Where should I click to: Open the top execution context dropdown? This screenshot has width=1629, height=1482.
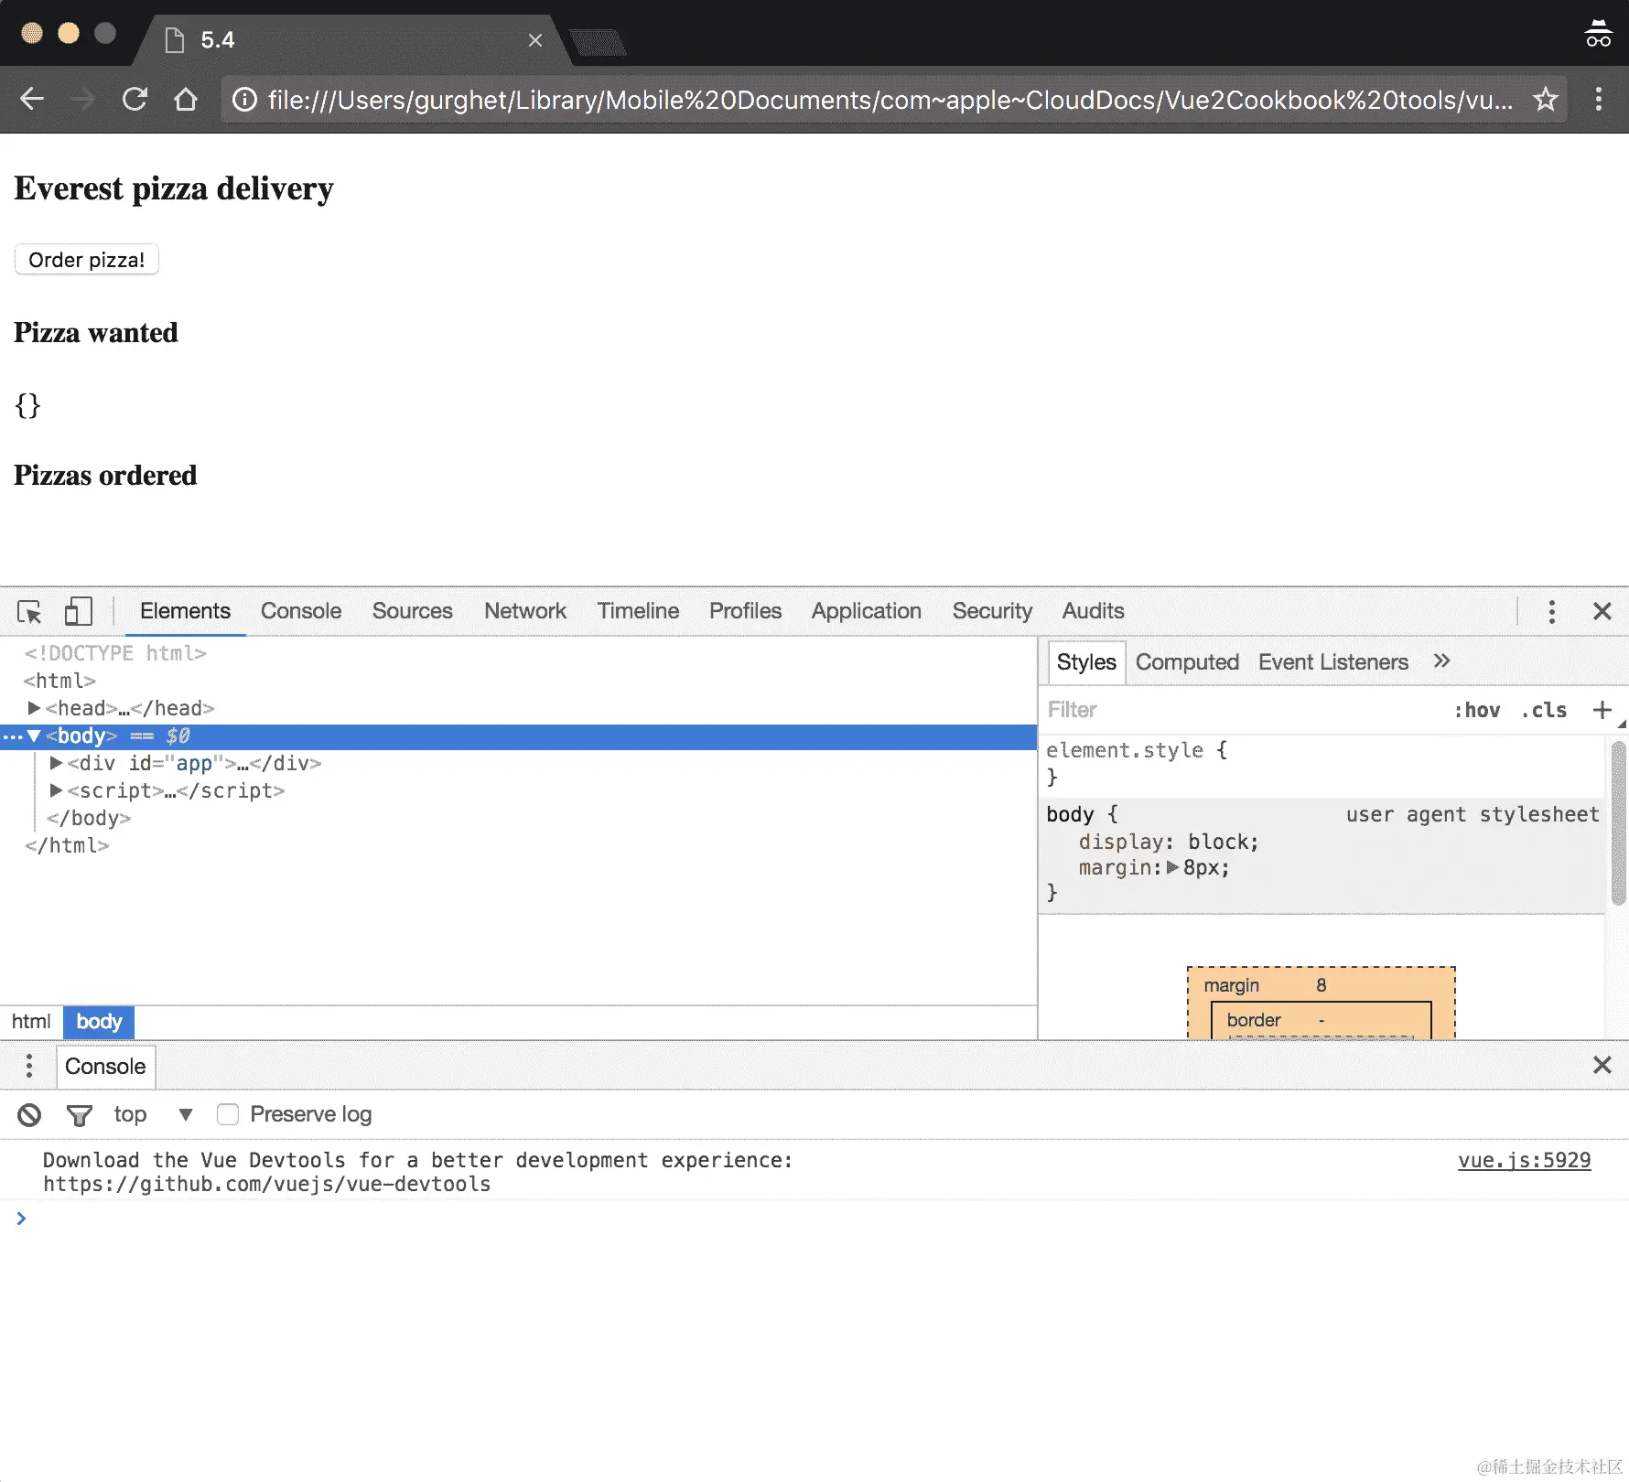pyautogui.click(x=154, y=1114)
